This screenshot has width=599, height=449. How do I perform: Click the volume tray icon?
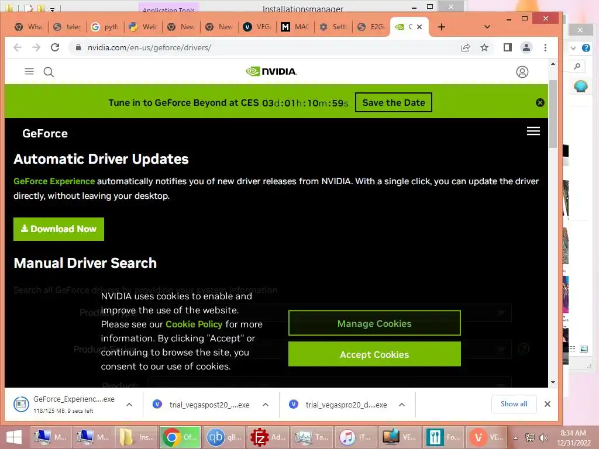(543, 438)
